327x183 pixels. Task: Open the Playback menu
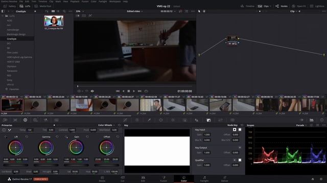point(75,2)
